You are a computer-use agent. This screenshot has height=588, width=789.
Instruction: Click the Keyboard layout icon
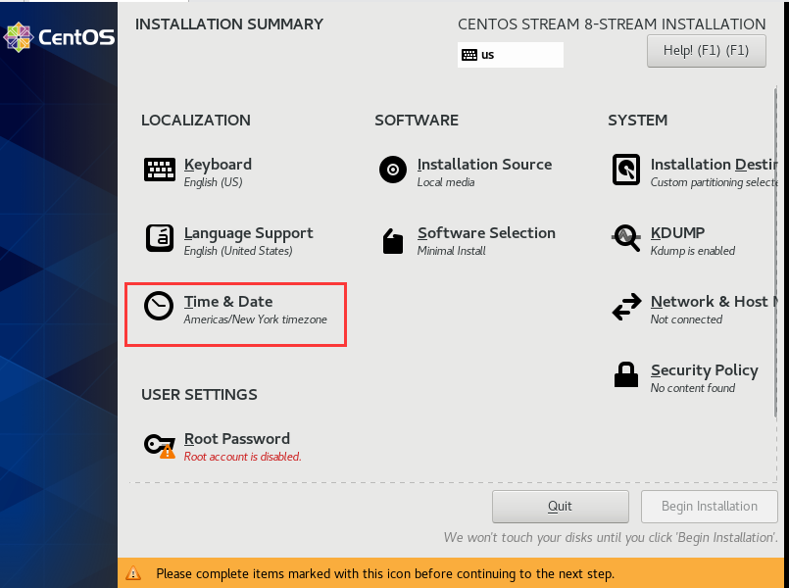(x=160, y=170)
